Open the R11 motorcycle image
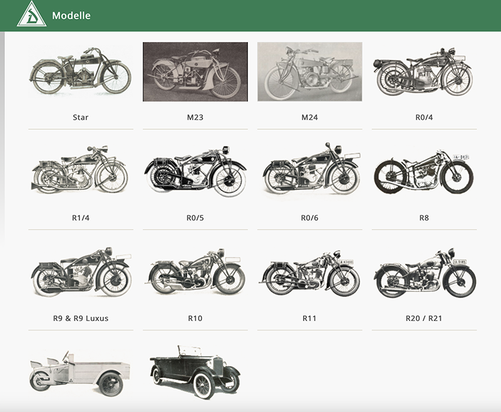501x412 pixels. [309, 272]
